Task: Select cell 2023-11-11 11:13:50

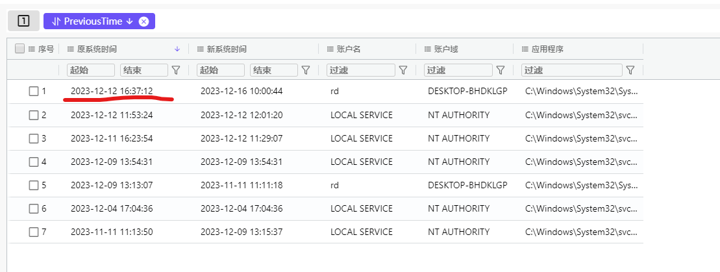Action: point(112,232)
